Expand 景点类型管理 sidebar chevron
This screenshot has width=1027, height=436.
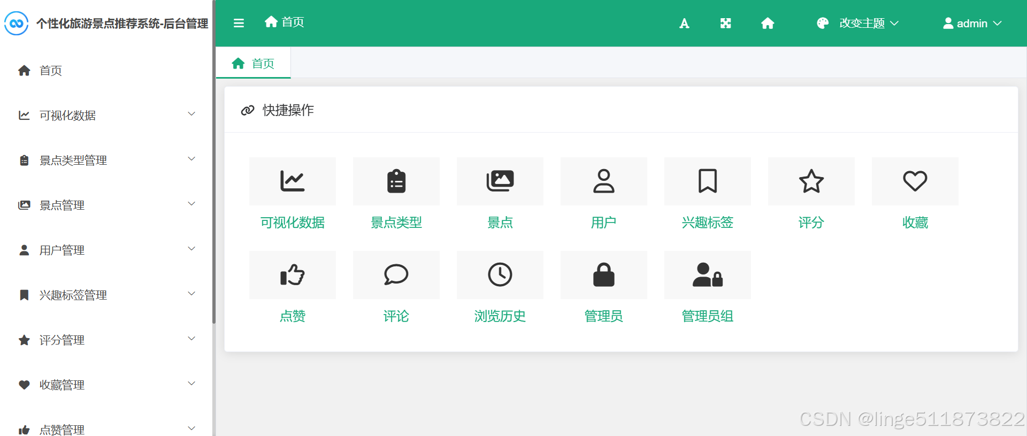[191, 159]
